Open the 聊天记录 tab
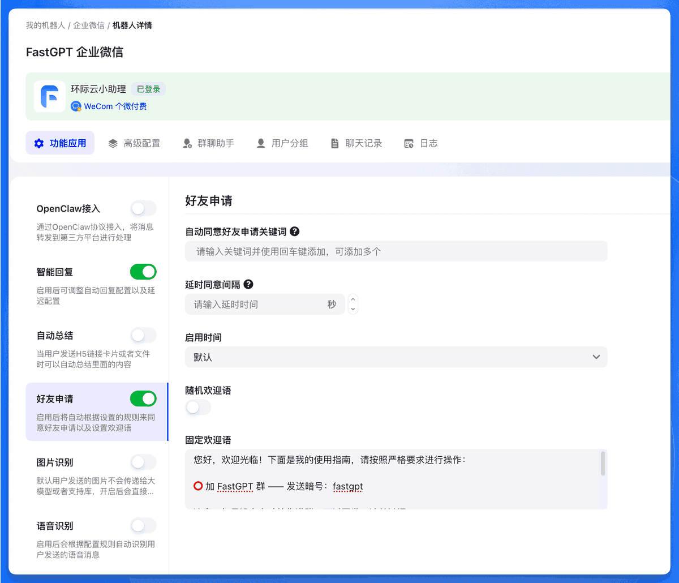 click(x=356, y=143)
